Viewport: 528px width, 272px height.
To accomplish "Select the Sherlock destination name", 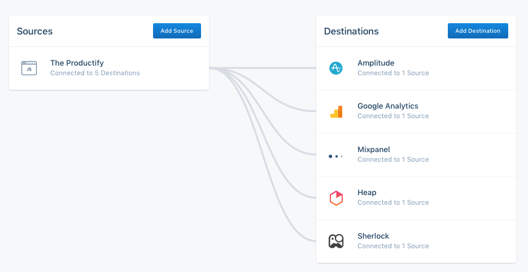I will [373, 236].
